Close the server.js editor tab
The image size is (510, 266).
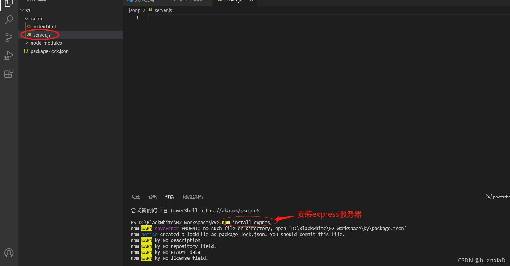tap(252, 1)
